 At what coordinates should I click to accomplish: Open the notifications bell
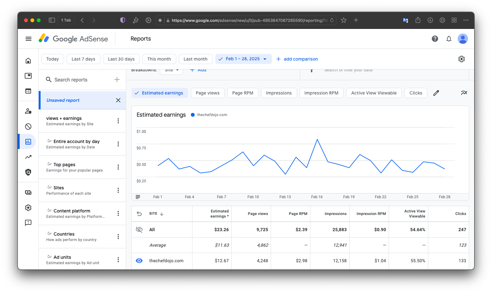(x=449, y=39)
